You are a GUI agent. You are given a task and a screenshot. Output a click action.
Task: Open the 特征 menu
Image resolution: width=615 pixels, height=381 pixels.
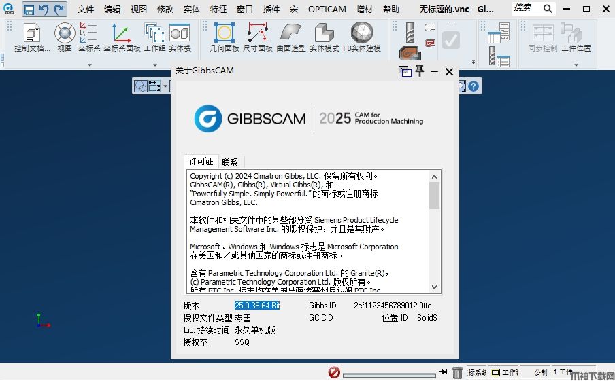[x=218, y=9]
